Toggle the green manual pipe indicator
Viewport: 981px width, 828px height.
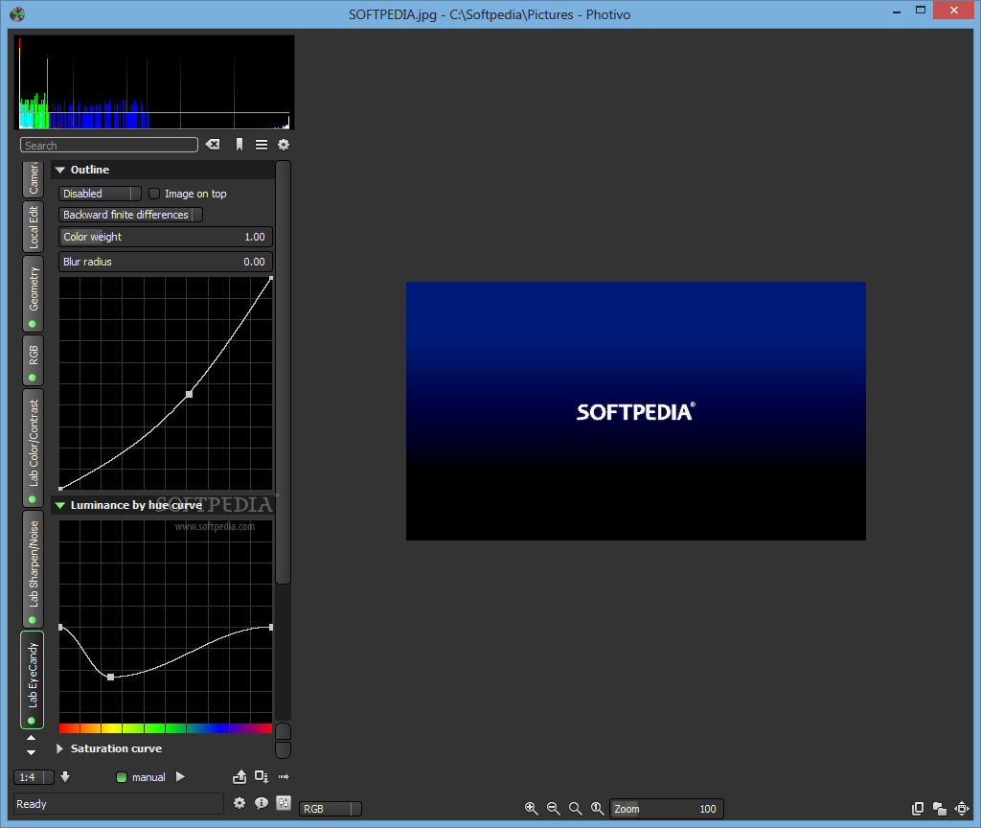tap(122, 777)
